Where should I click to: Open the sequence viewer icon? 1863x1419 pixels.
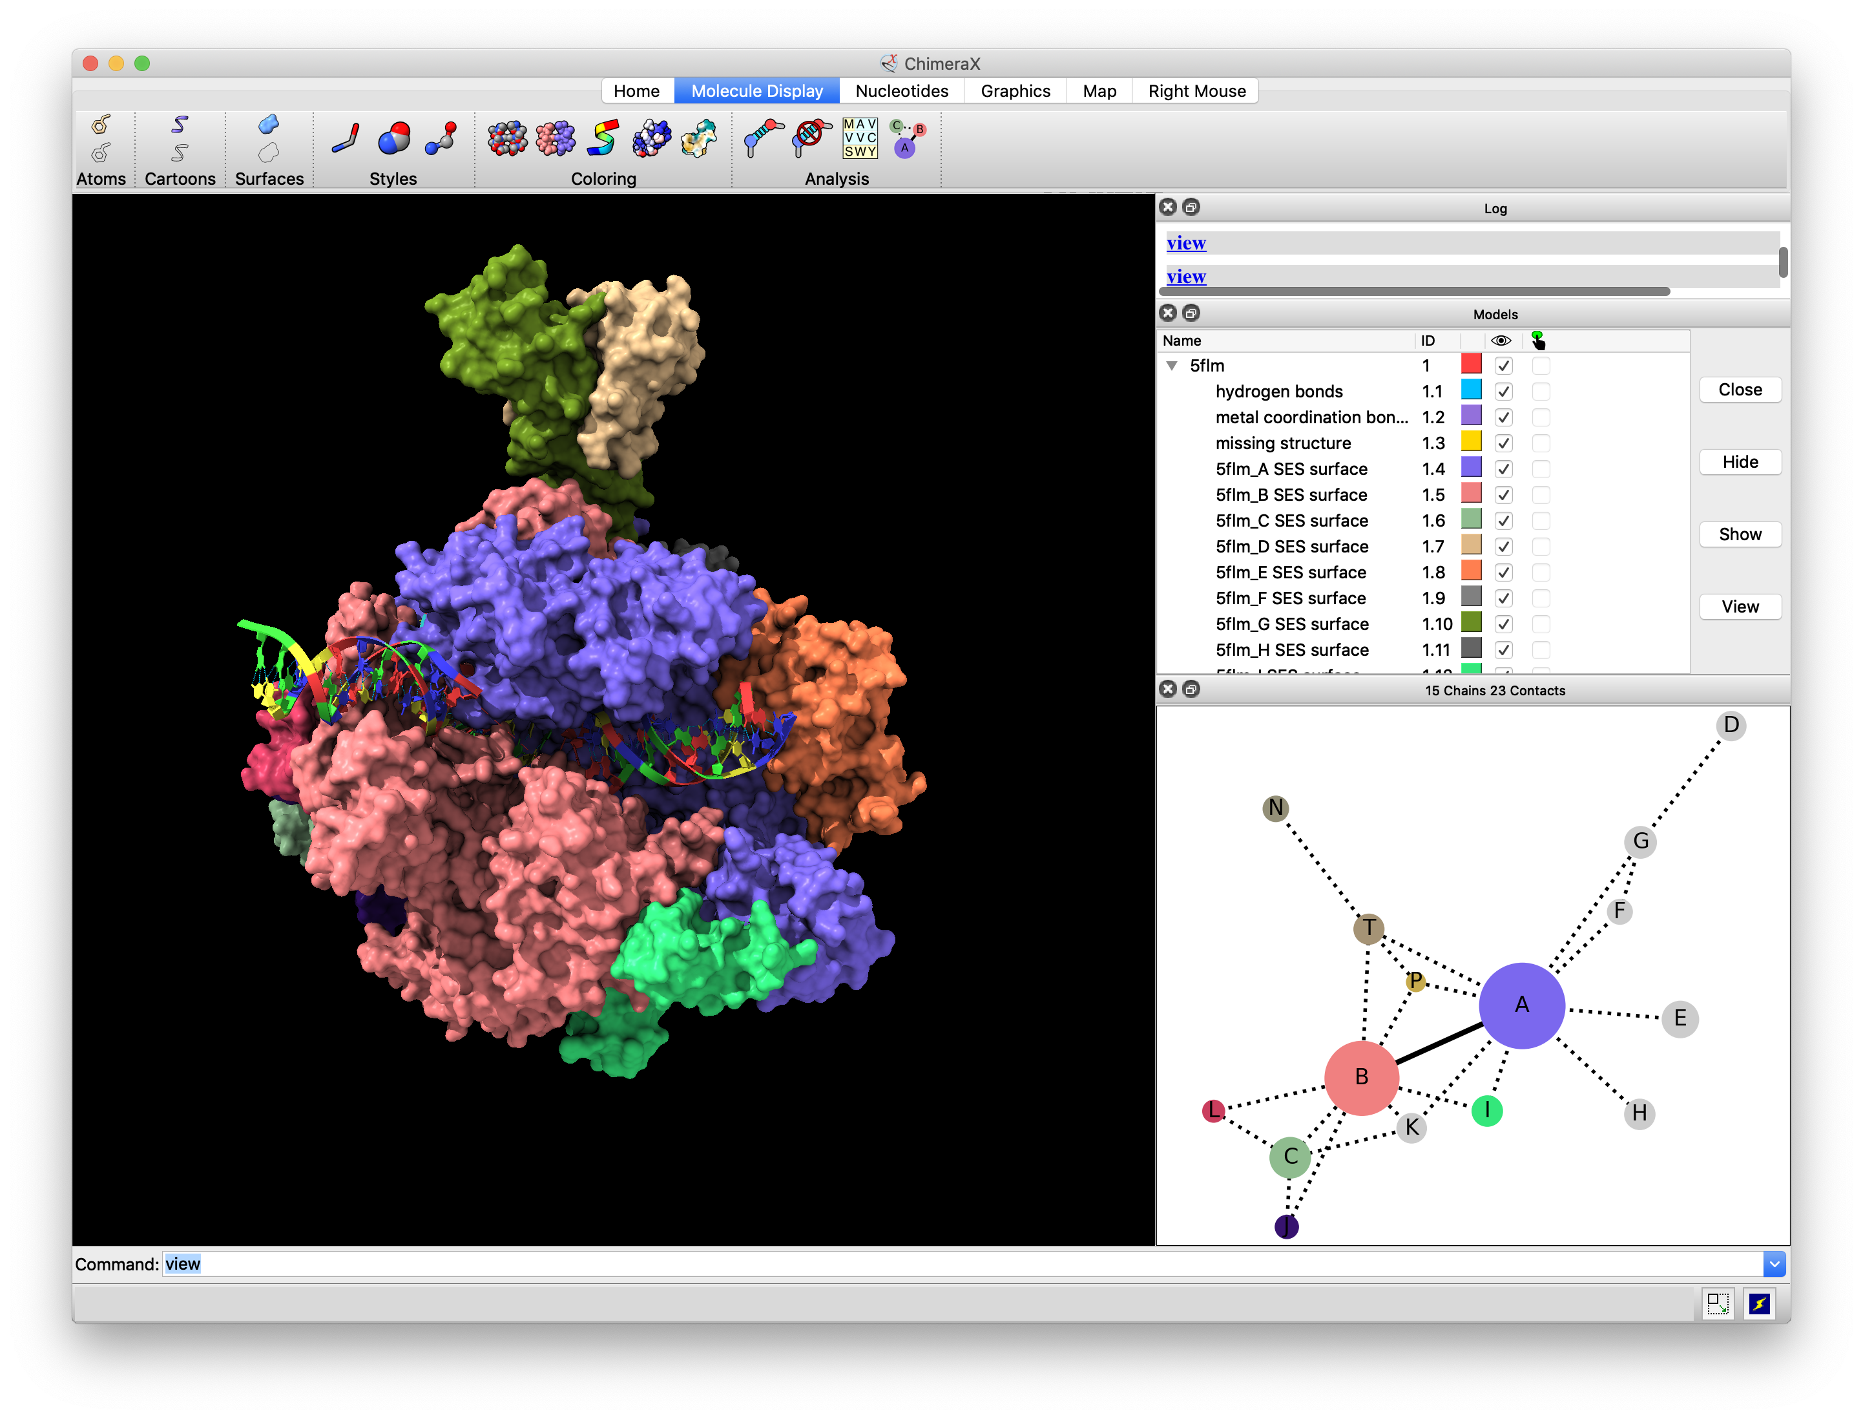tap(860, 138)
